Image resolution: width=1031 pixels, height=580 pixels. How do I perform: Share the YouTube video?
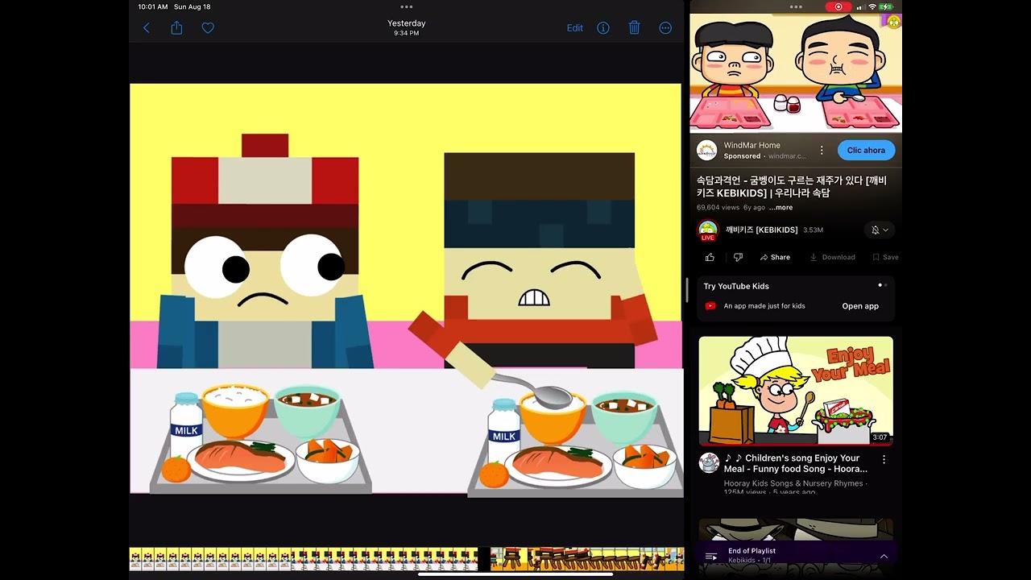coord(775,258)
